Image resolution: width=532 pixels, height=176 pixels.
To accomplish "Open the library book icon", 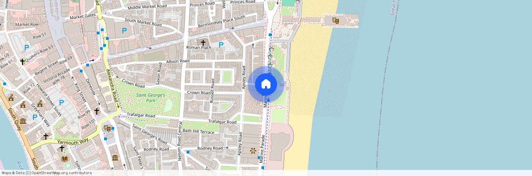I will [65, 159].
